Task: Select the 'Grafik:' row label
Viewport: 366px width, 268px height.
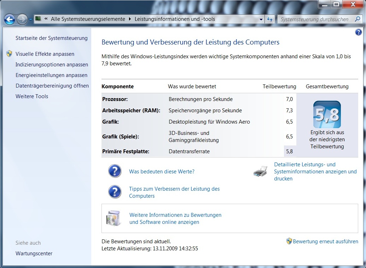Action: tap(110, 122)
